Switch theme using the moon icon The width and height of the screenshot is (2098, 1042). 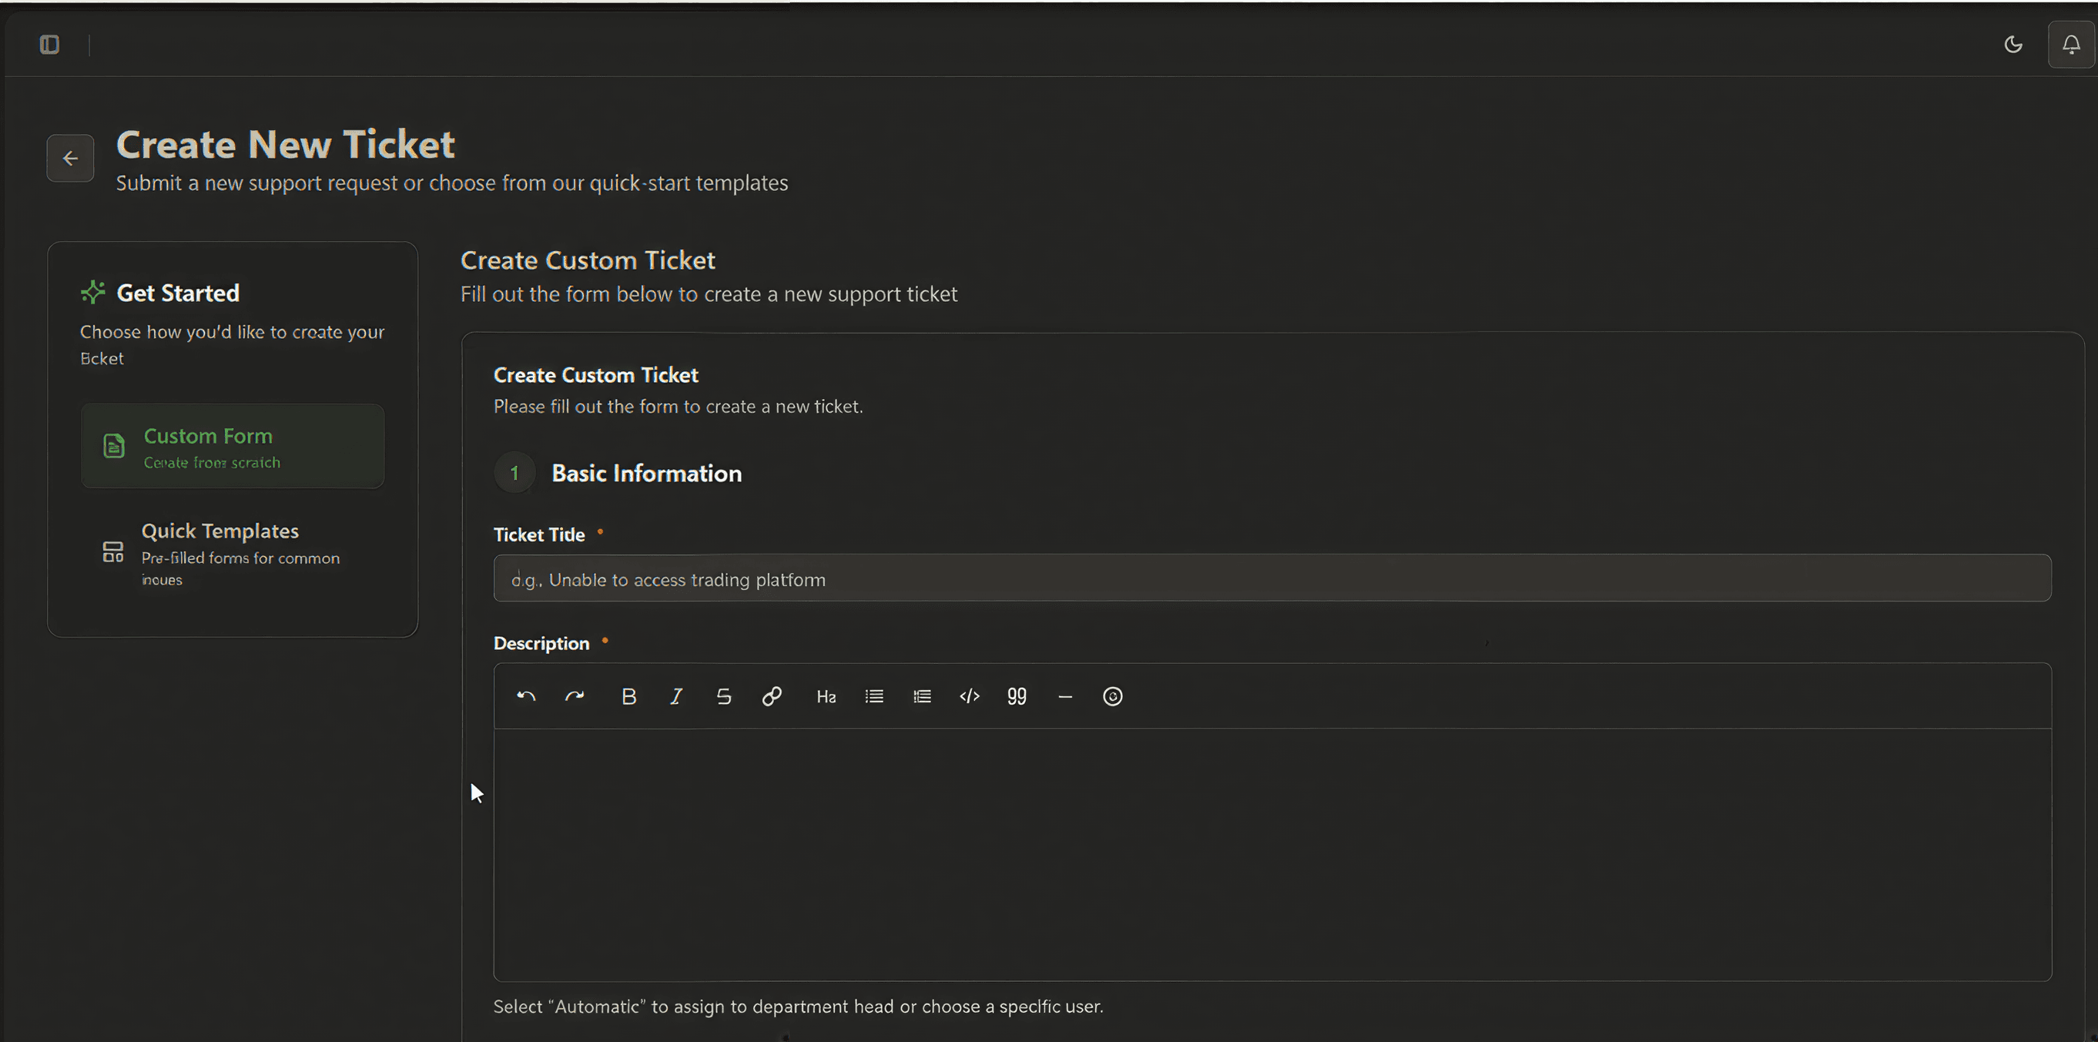pyautogui.click(x=2013, y=44)
